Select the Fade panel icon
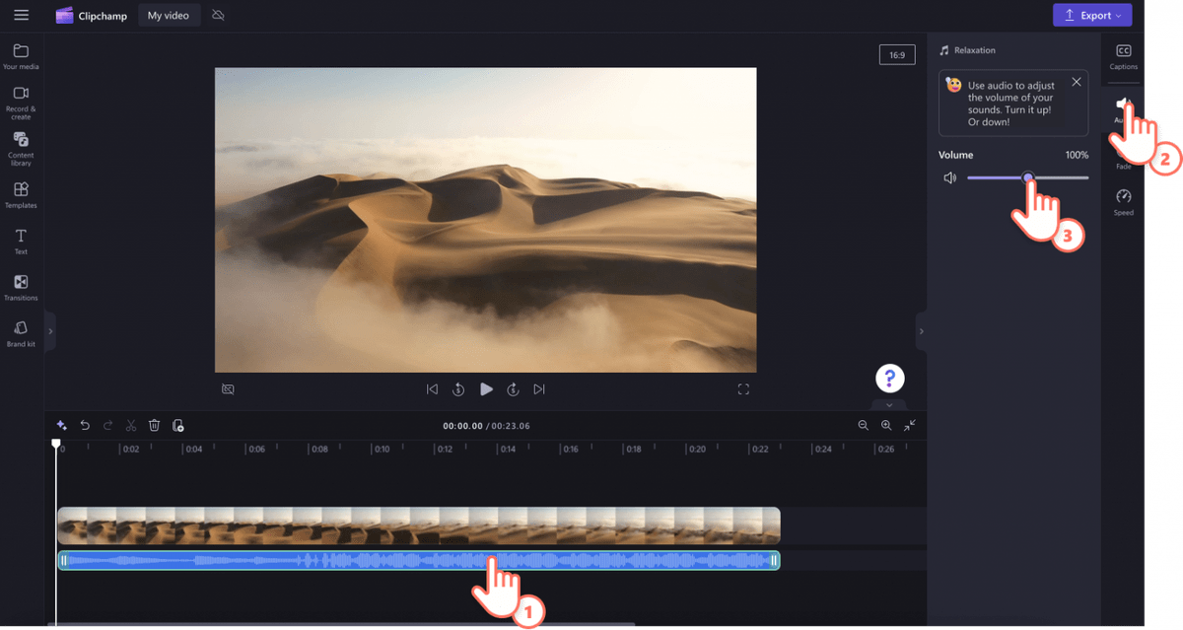Viewport: 1183px width, 630px height. (x=1123, y=156)
